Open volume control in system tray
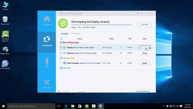Viewport: 193px width, 109px height. tap(178, 106)
